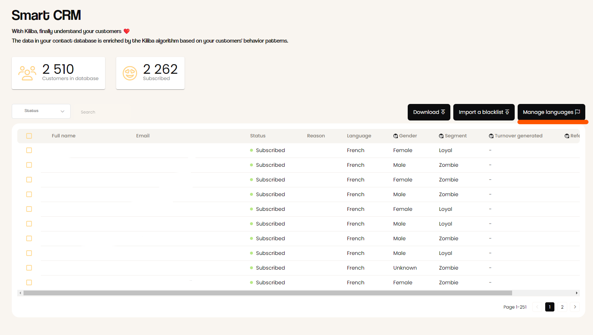Viewport: 593px width, 335px height.
Task: Click the Segment column enrichment icon
Action: pos(441,136)
